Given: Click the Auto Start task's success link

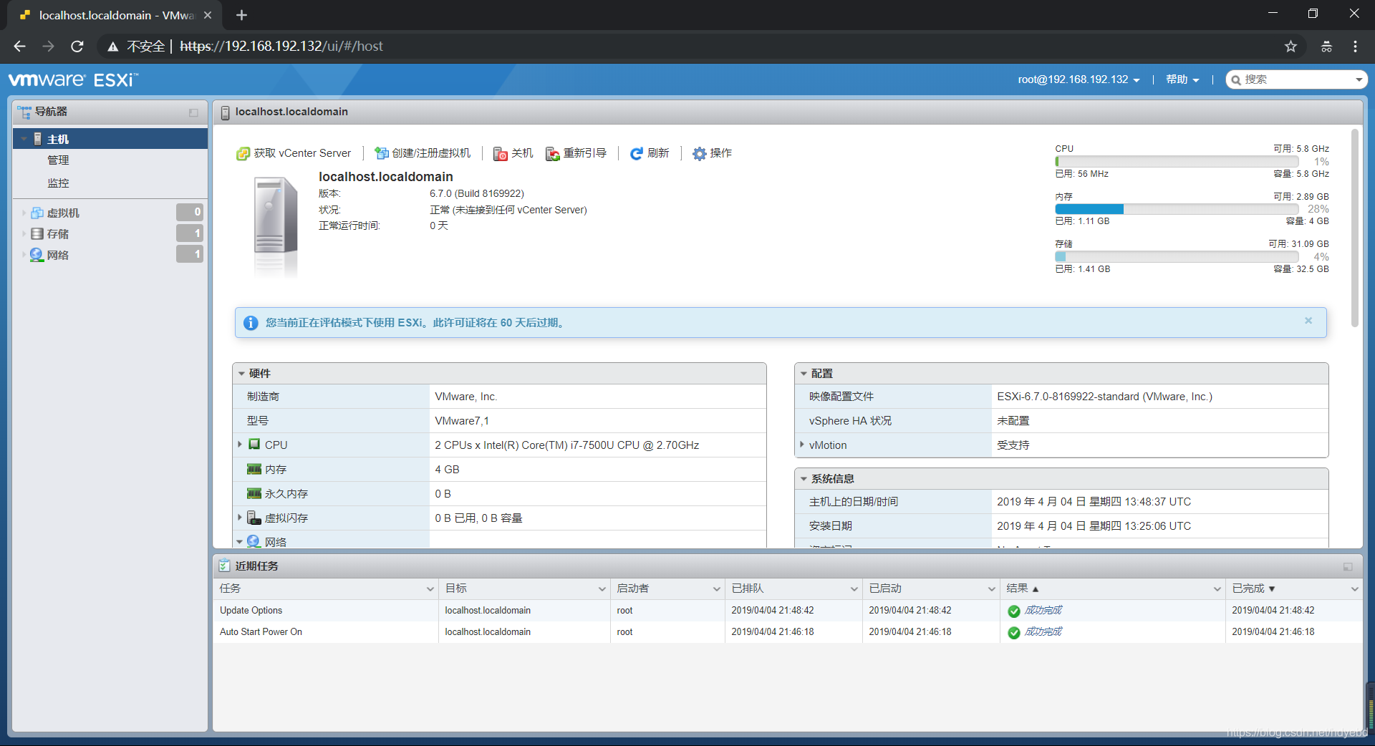Looking at the screenshot, I should [1043, 631].
